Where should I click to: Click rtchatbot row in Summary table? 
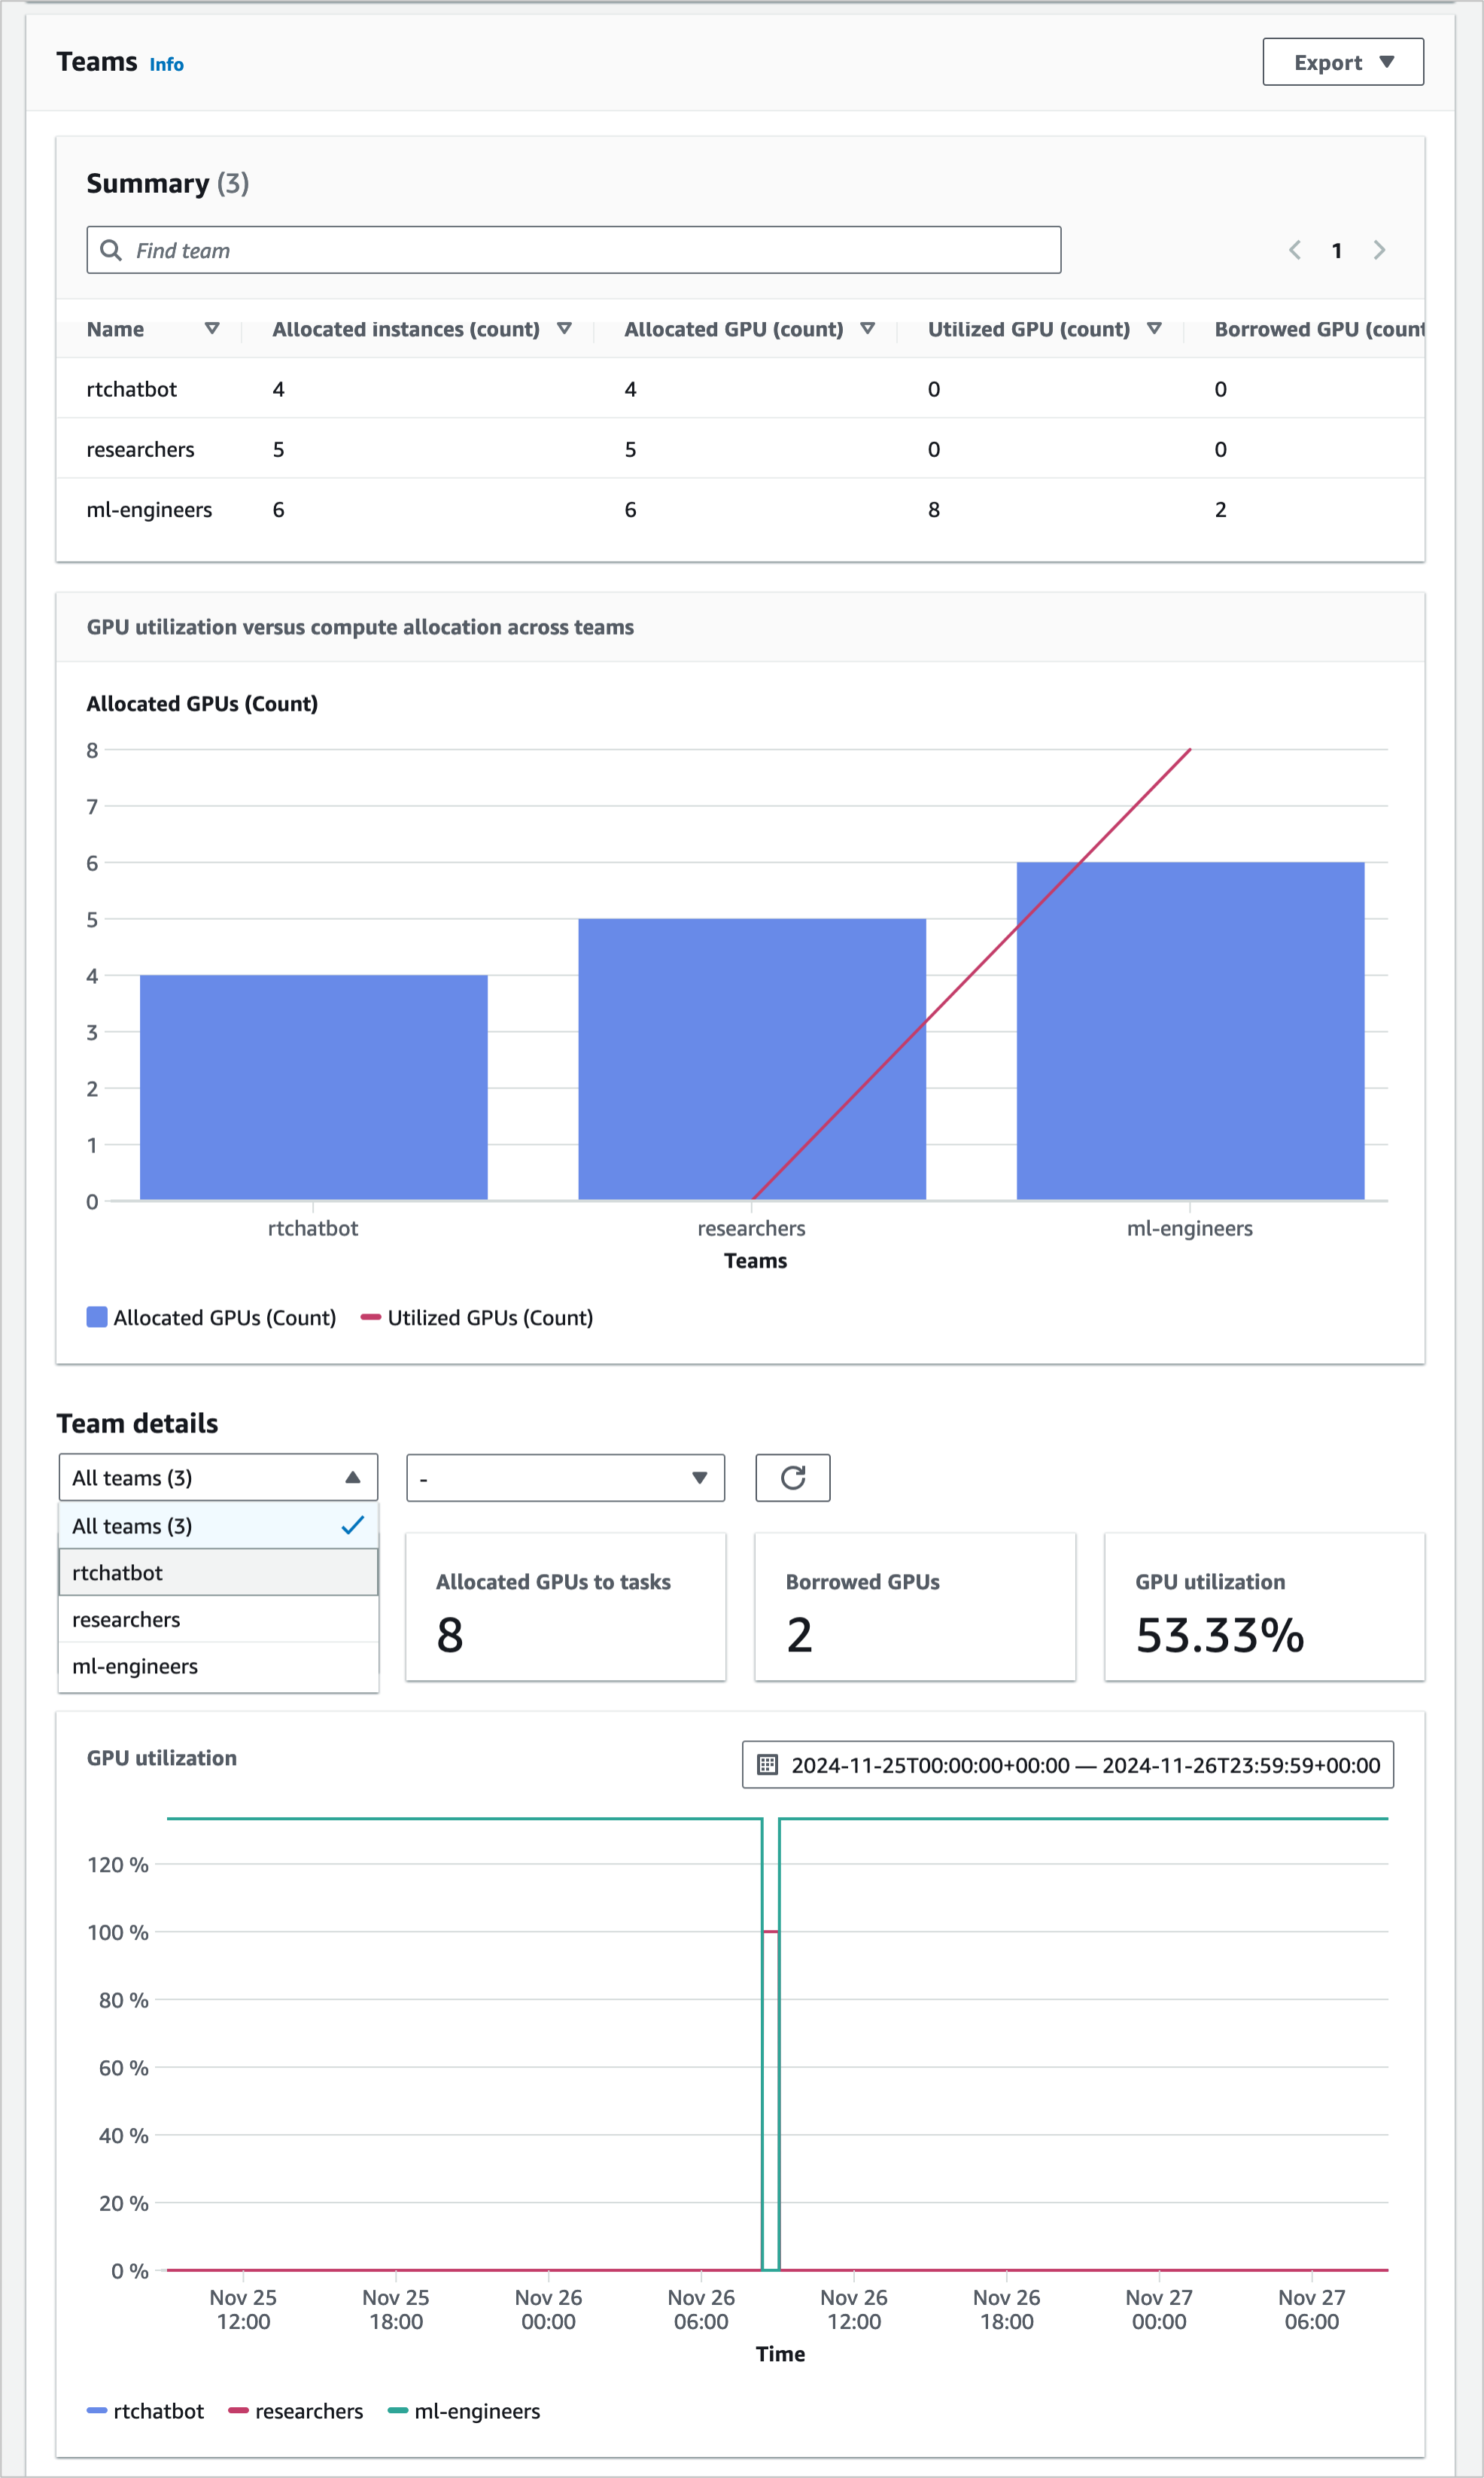click(740, 389)
